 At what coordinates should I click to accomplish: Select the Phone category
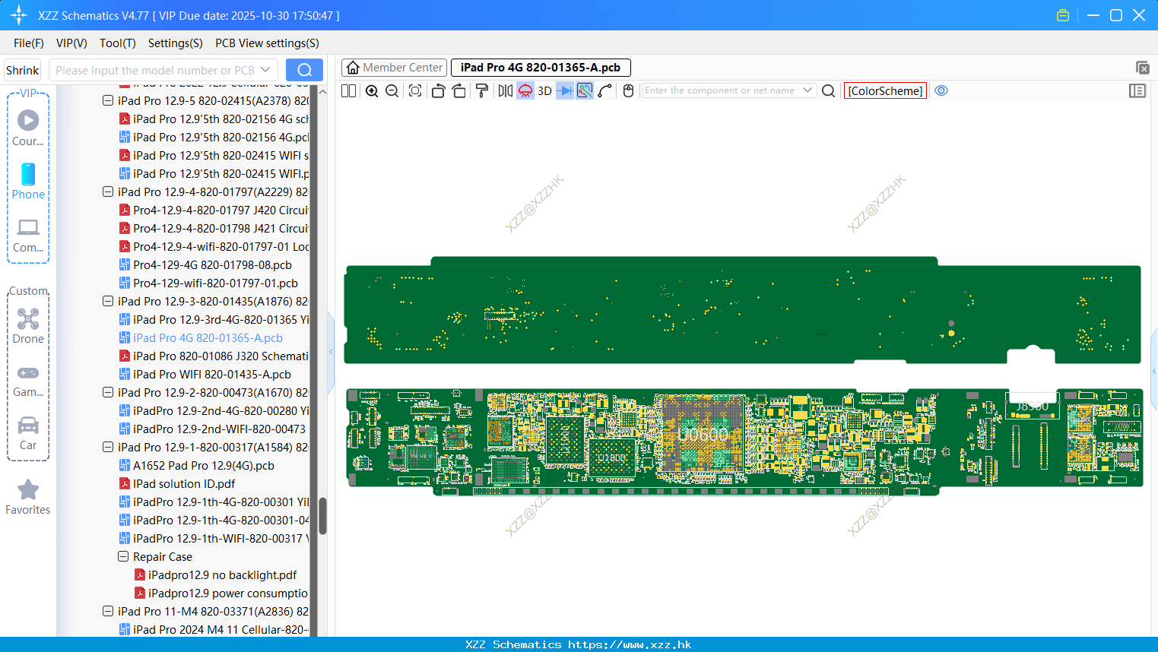click(28, 181)
